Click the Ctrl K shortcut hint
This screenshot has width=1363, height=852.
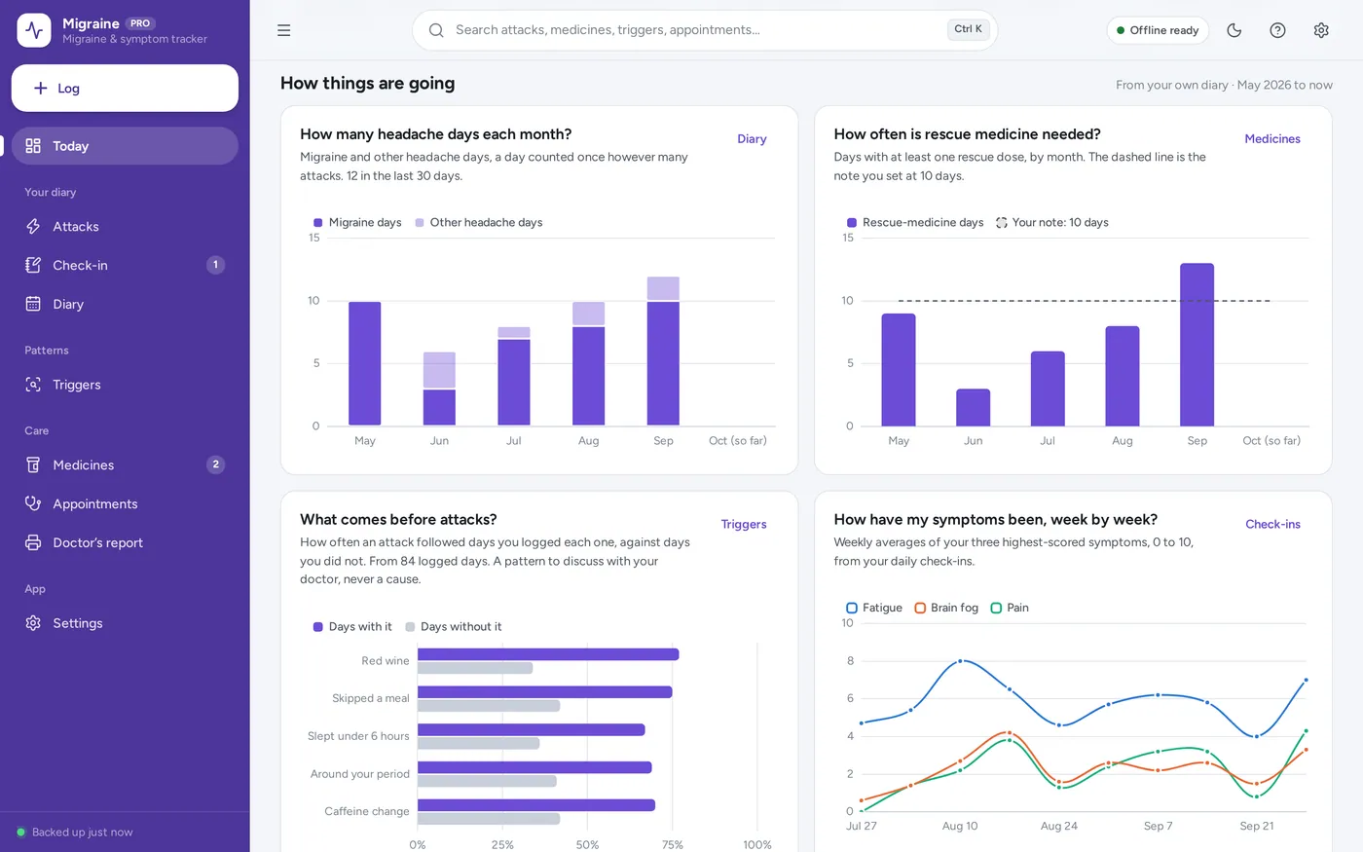point(968,29)
